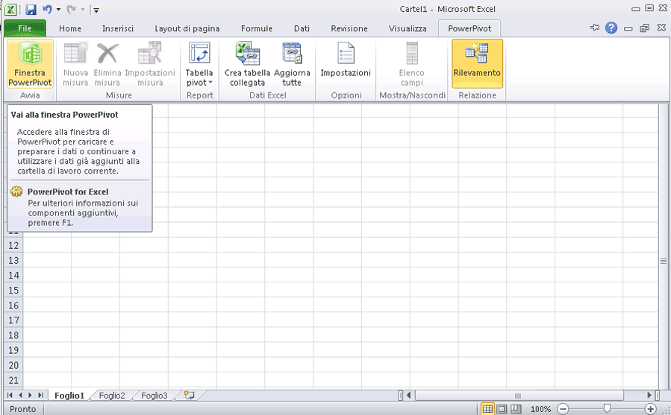Insert a new worksheet tab
671x415 pixels.
click(x=189, y=395)
